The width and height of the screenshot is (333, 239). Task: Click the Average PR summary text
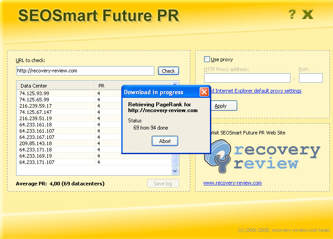click(x=60, y=184)
